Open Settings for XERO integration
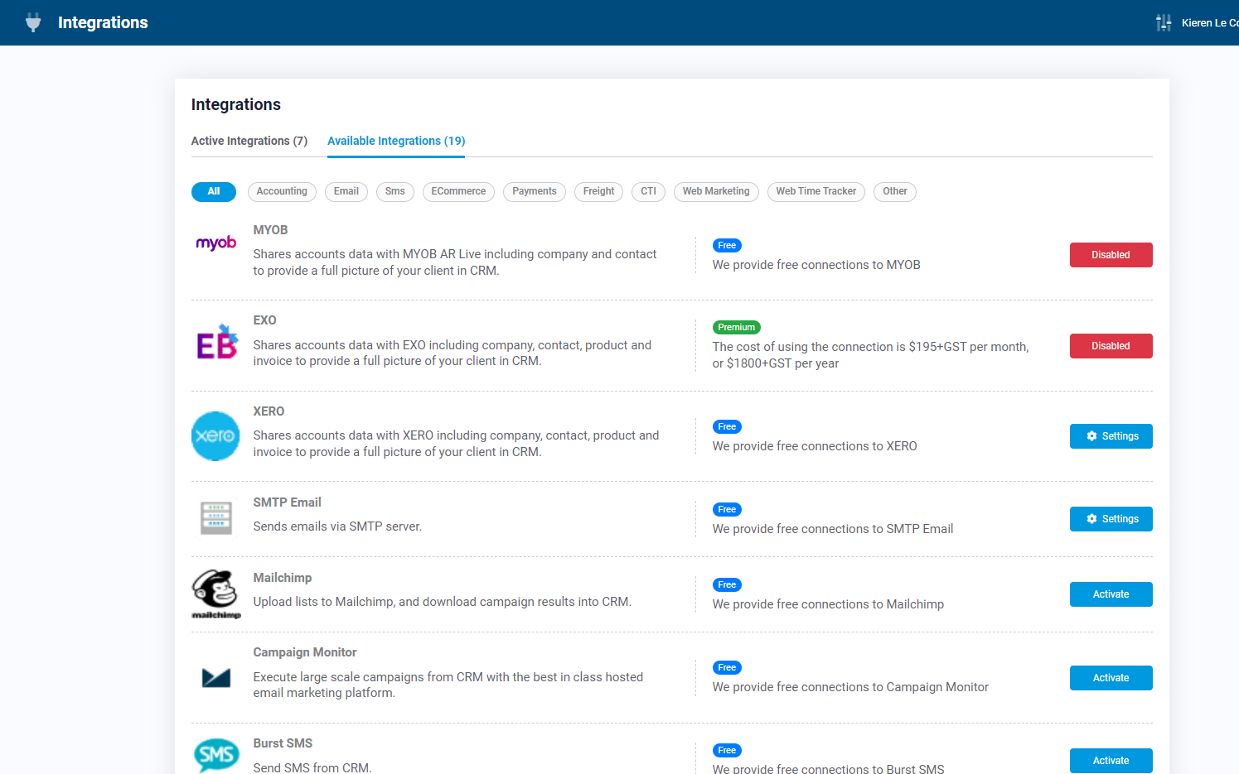Viewport: 1239px width, 774px height. coord(1111,436)
